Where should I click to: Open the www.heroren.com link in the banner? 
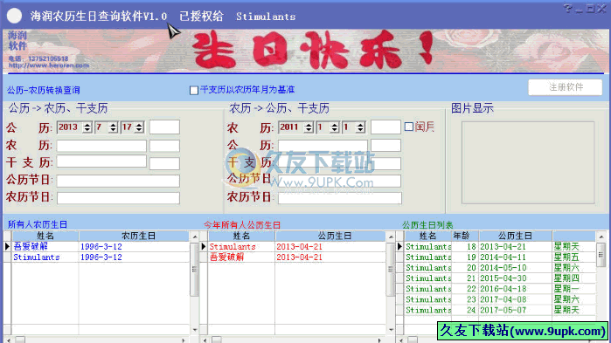pyautogui.click(x=49, y=65)
